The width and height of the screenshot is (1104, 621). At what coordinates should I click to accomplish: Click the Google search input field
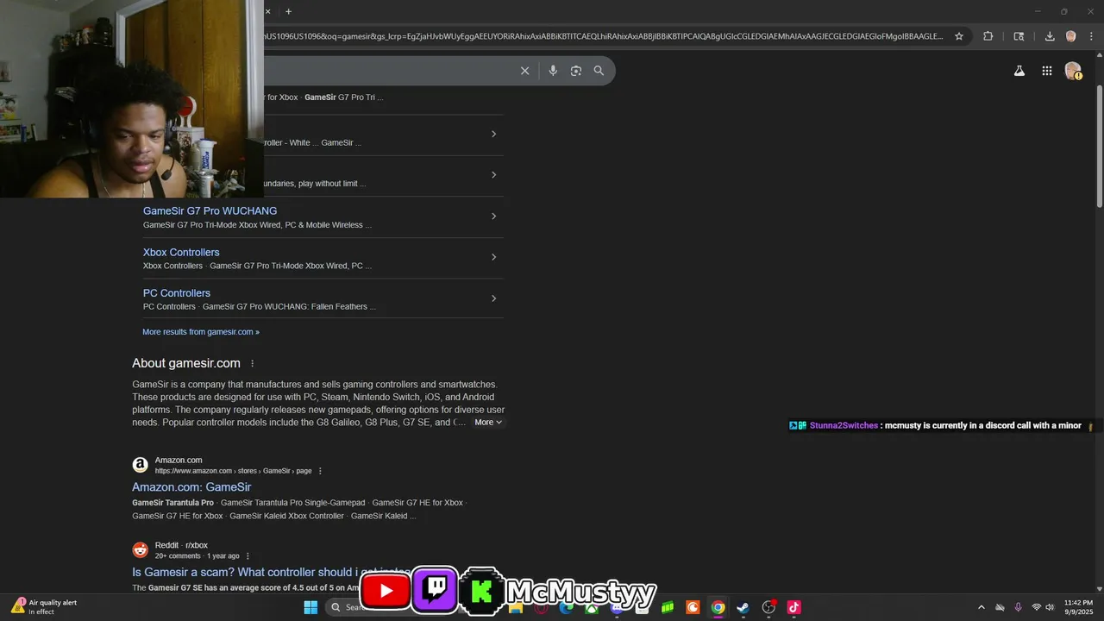pos(388,71)
